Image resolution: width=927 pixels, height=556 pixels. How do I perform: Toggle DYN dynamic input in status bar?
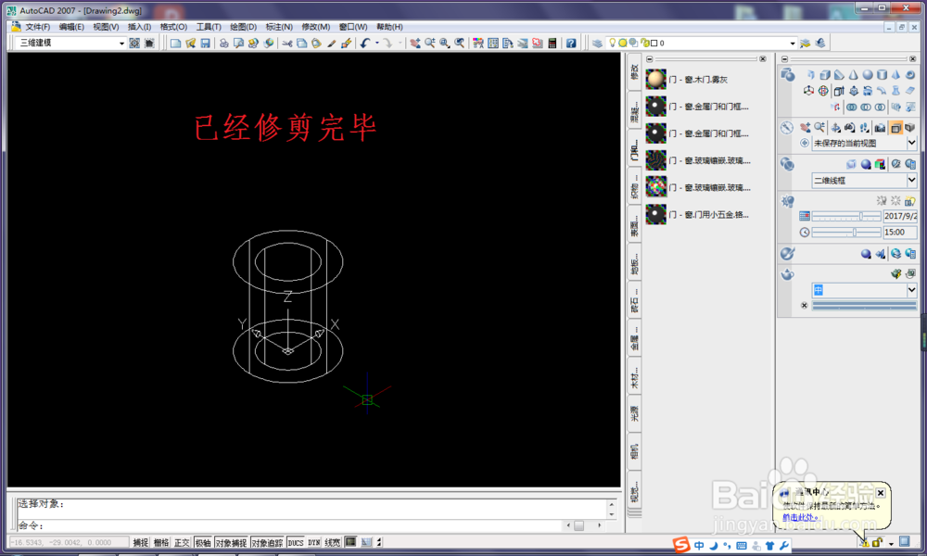click(314, 542)
